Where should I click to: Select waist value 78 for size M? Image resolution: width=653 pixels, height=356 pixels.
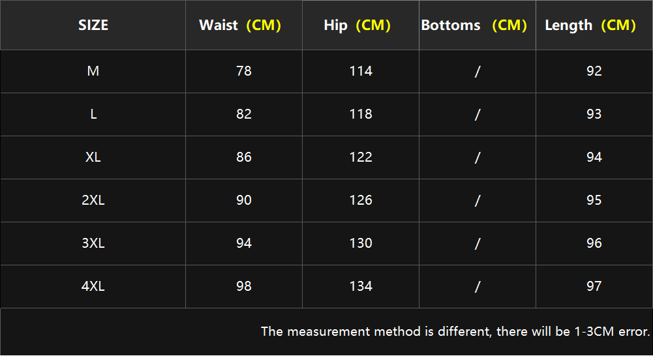pyautogui.click(x=244, y=71)
